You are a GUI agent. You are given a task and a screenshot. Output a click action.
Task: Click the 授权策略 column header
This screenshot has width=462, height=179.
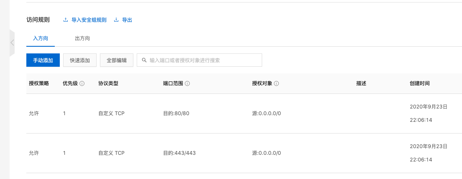tap(39, 83)
